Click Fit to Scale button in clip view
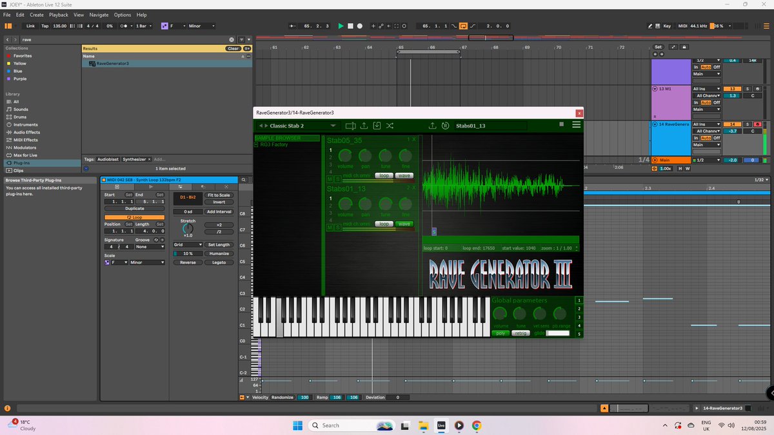Screen dimensions: 774x435 pyautogui.click(x=219, y=195)
